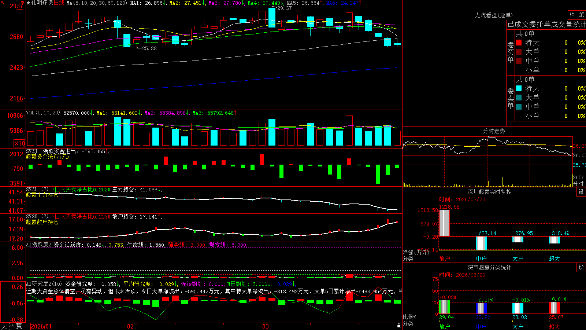The width and height of the screenshot is (586, 330).
Task: Click the red 特大 buy-order color swatch
Action: (519, 43)
